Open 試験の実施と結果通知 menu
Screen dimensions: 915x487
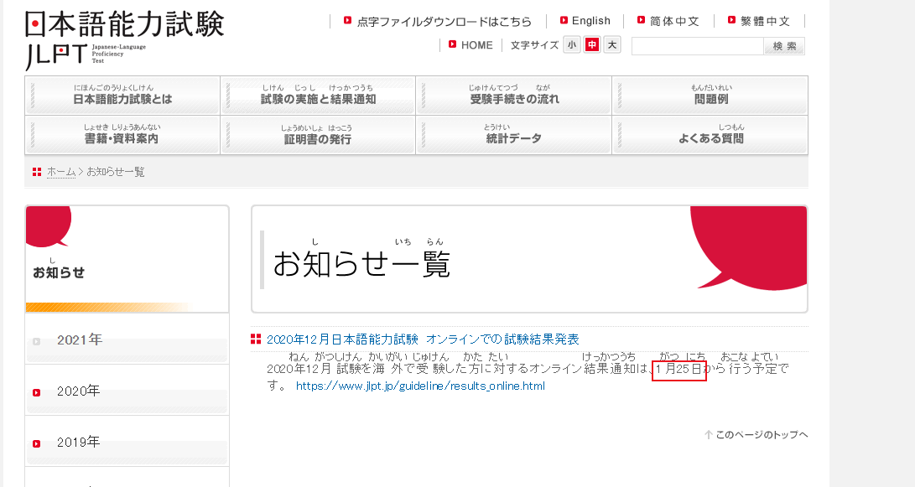(x=318, y=96)
